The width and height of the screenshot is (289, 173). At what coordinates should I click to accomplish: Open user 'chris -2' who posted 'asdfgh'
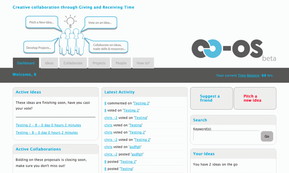pos(111,154)
